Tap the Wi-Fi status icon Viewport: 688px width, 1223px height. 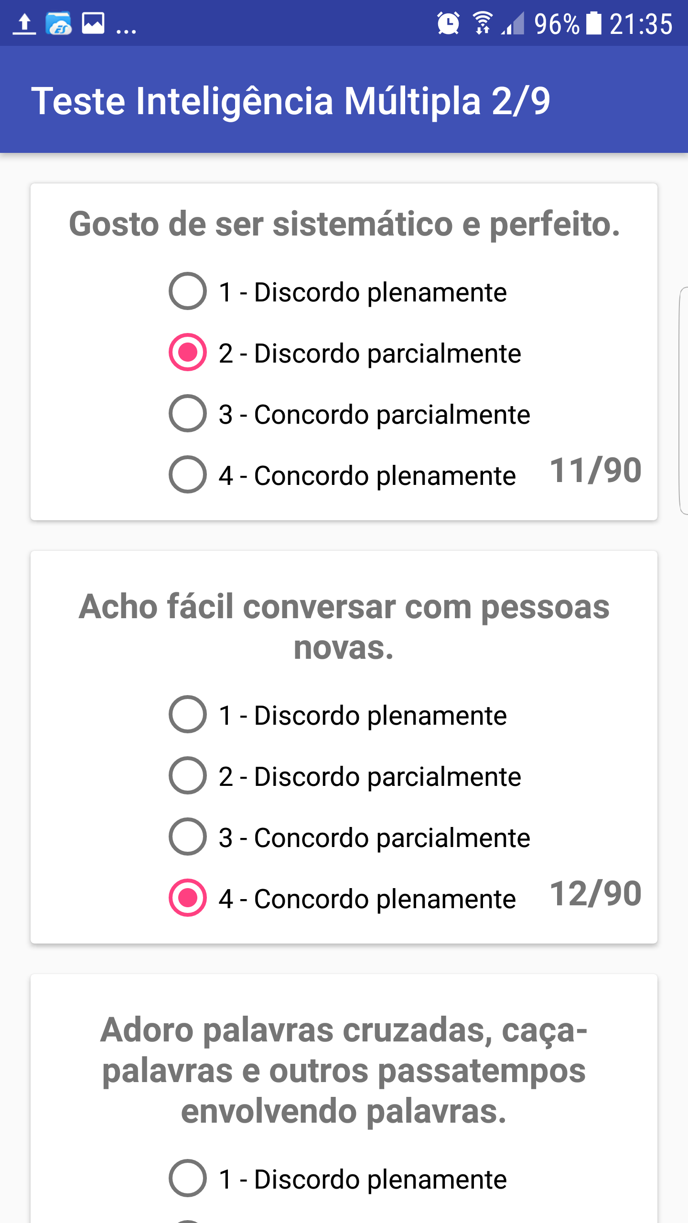click(483, 23)
